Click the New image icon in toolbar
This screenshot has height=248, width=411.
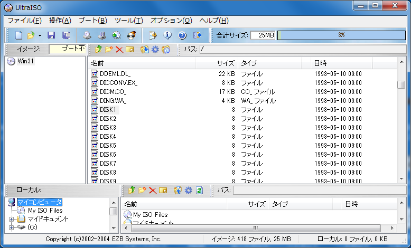click(x=18, y=35)
